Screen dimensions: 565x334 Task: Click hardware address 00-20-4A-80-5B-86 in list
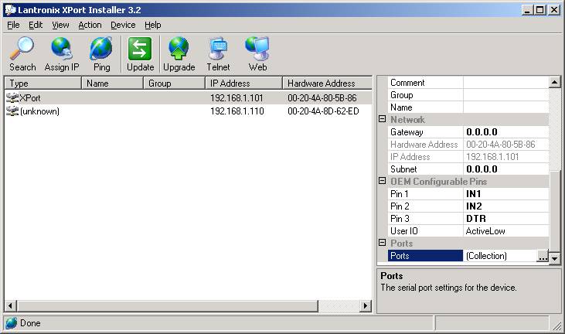[322, 97]
